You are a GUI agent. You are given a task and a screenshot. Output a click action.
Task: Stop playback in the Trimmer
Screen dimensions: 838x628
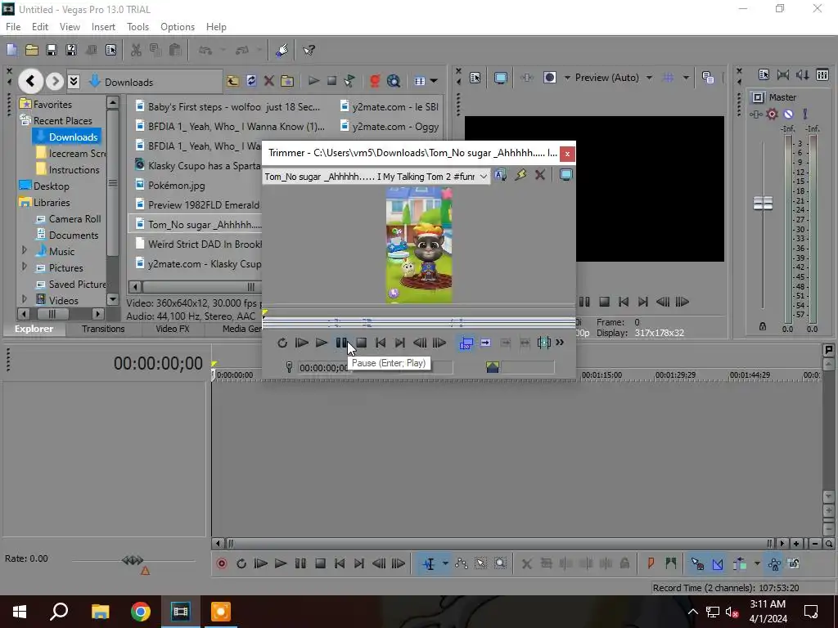coord(361,343)
